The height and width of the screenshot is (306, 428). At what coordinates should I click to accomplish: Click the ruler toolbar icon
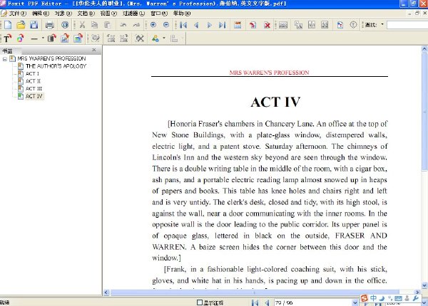click(x=283, y=25)
